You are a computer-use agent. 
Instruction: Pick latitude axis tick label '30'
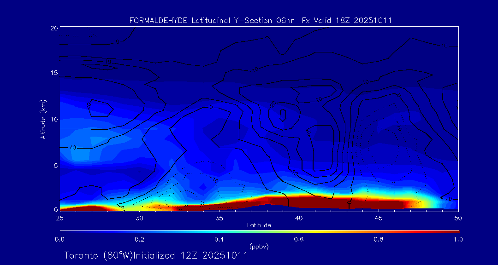pyautogui.click(x=139, y=218)
